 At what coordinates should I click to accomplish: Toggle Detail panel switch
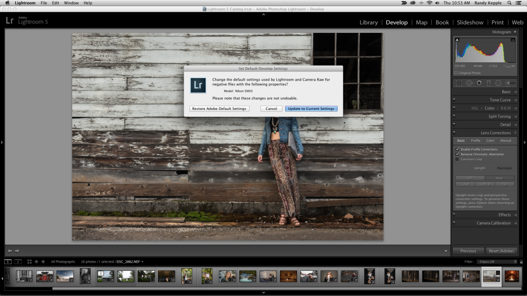(x=454, y=124)
